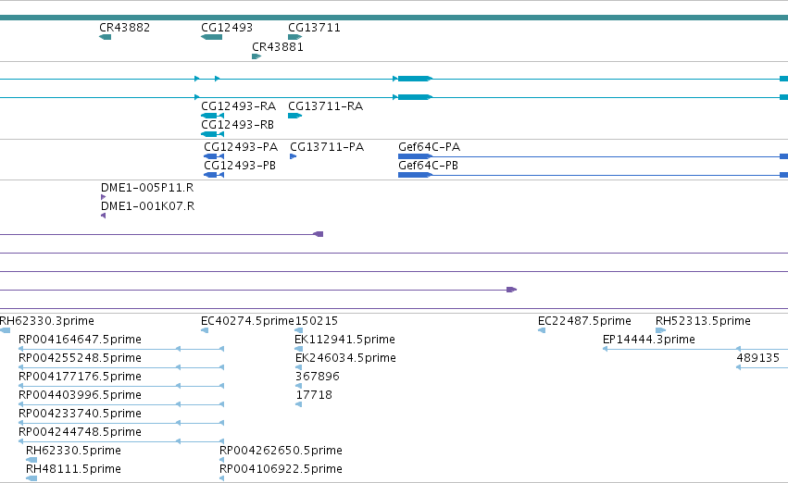The image size is (788, 483).
Task: Click the DME1-001K07.R label
Action: (x=148, y=206)
